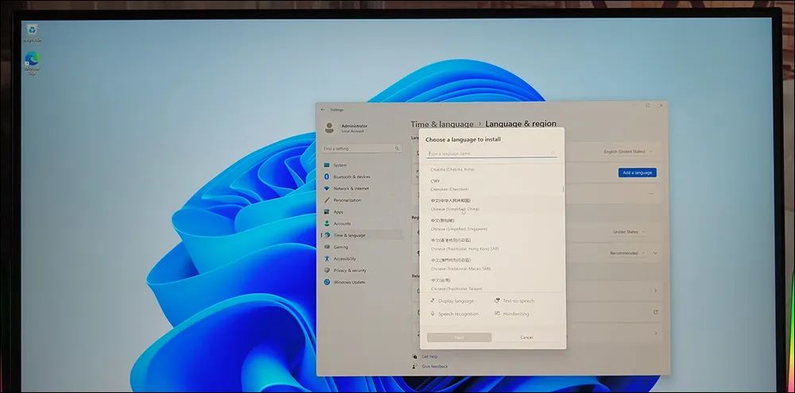
Task: Select the Personalization brush icon
Action: tap(327, 200)
